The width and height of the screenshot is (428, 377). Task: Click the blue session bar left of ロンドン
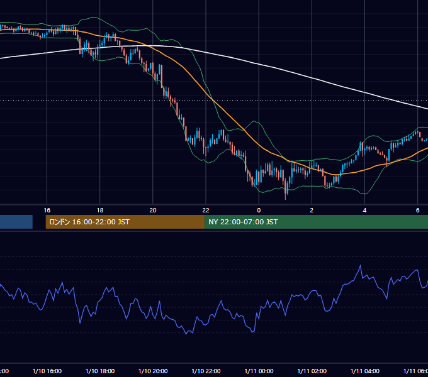tap(16, 222)
